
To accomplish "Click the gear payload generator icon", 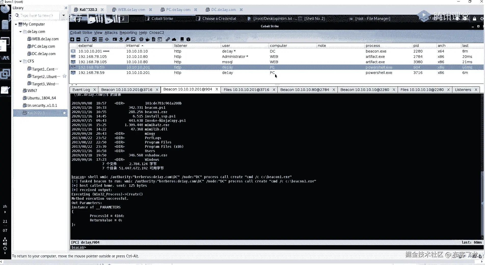I will [x=141, y=39].
